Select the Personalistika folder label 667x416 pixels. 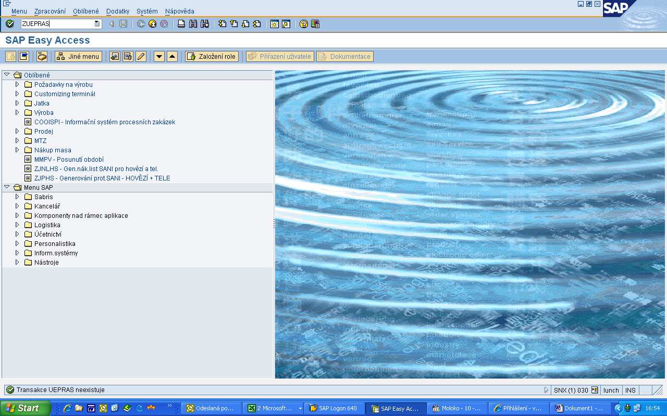click(55, 244)
